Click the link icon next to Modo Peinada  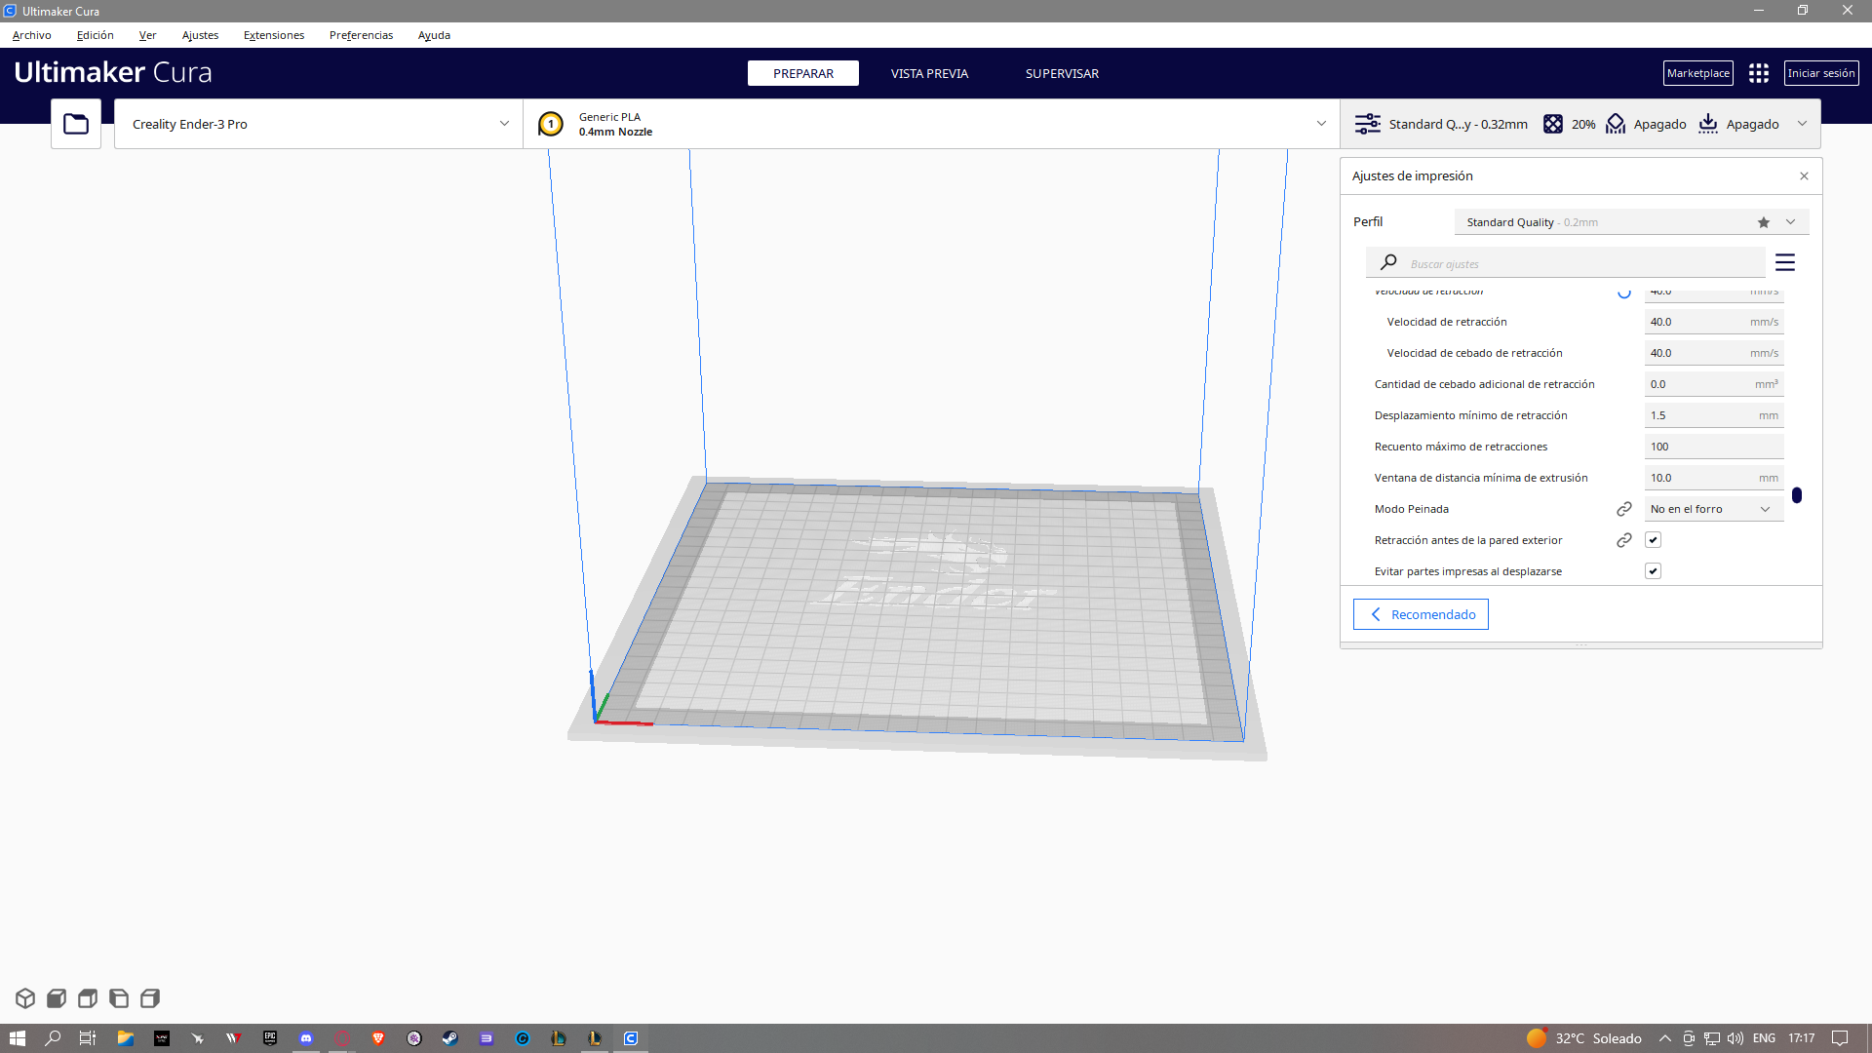1624,509
